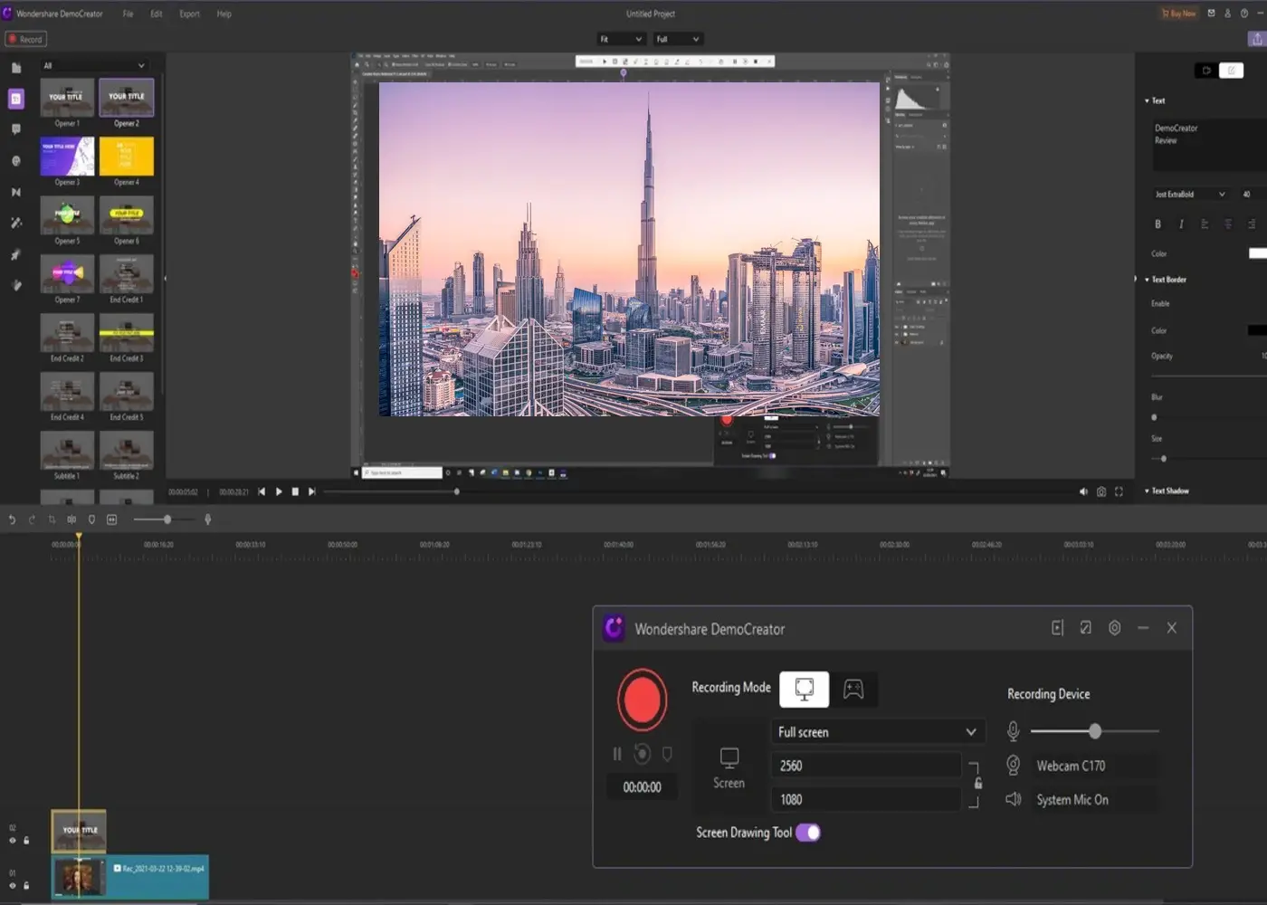Open the Export menu
The height and width of the screenshot is (905, 1267).
(x=189, y=14)
